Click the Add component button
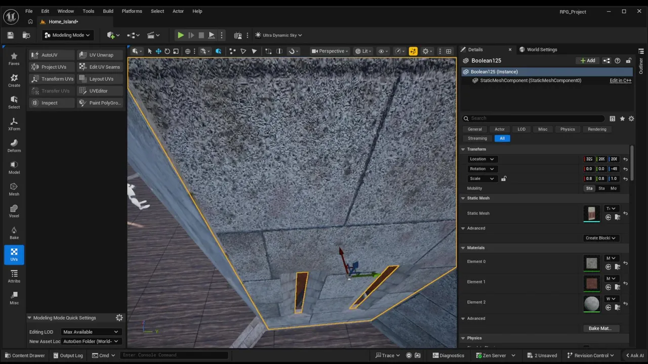The image size is (648, 364). pyautogui.click(x=588, y=61)
